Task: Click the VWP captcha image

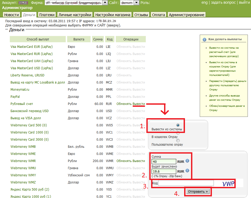Action: click(x=229, y=183)
